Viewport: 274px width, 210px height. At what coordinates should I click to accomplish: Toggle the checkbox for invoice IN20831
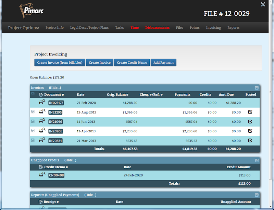[x=33, y=140]
